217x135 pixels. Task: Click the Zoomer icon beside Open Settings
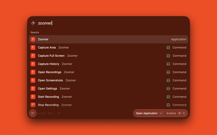tap(33, 88)
